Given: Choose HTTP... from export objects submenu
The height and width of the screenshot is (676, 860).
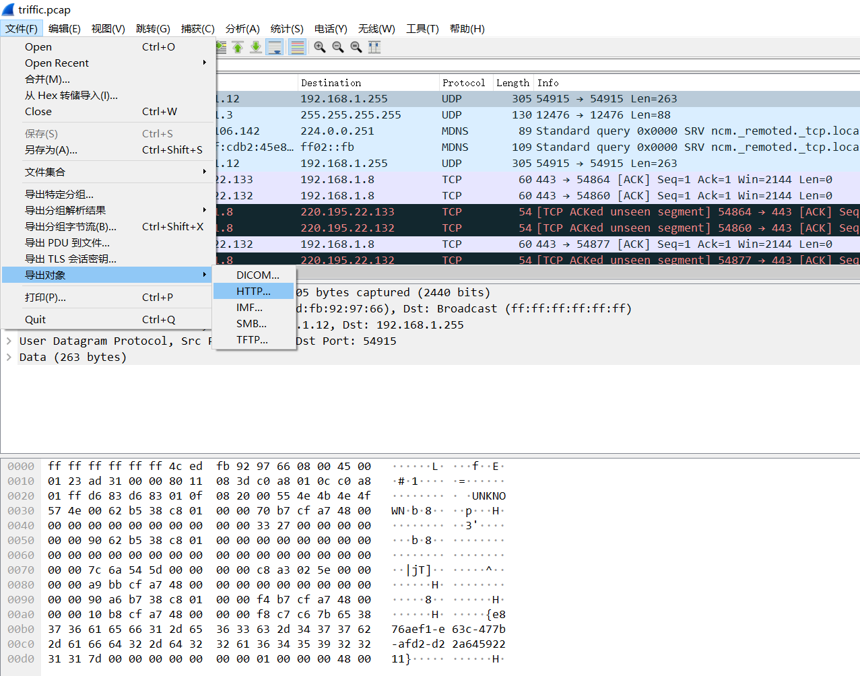Looking at the screenshot, I should (254, 292).
